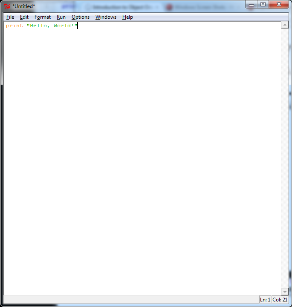Click the print keyword in the editor
Image resolution: width=292 pixels, height=307 pixels.
coord(14,26)
